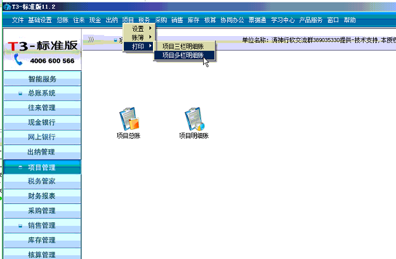396x259 pixels.
Task: Open the 销售 menu
Action: click(x=177, y=20)
